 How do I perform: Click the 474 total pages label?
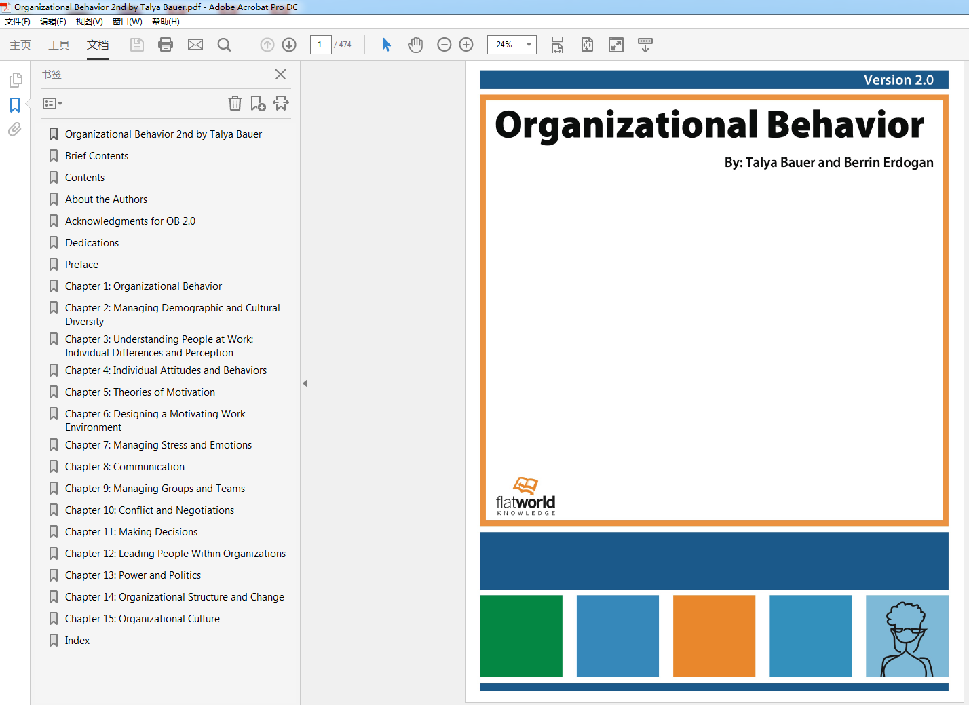point(343,45)
